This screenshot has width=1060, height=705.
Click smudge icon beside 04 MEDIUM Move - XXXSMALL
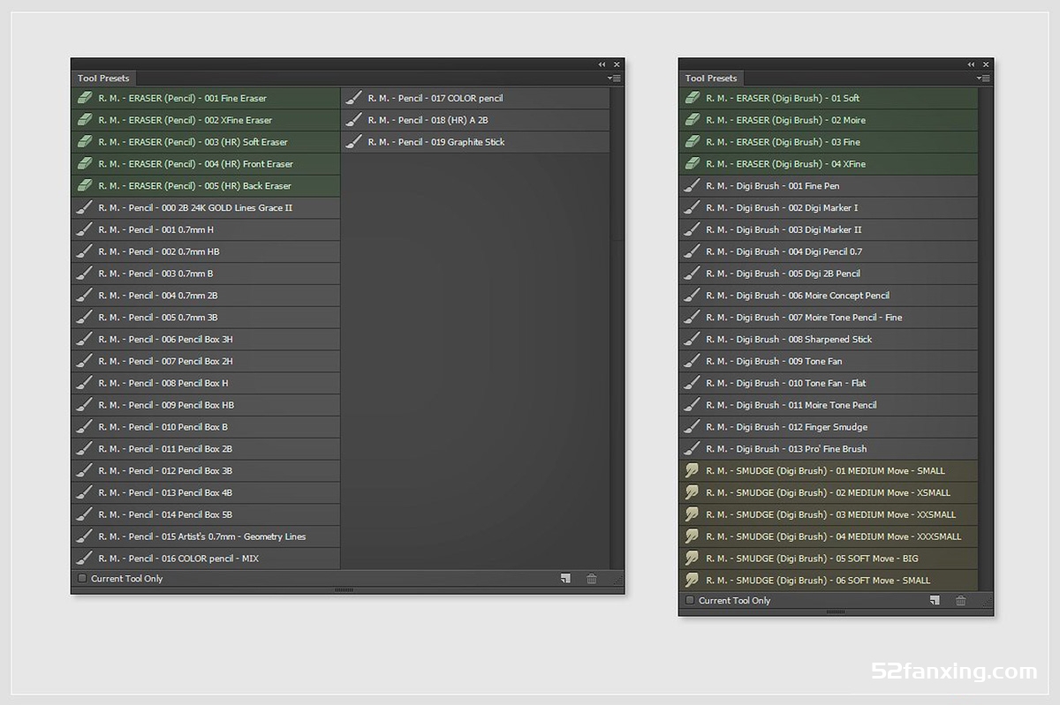(x=693, y=536)
